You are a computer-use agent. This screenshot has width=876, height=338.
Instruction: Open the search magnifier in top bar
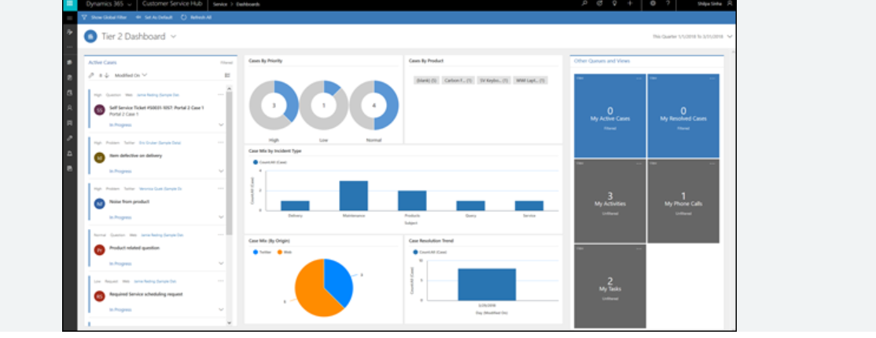point(585,3)
